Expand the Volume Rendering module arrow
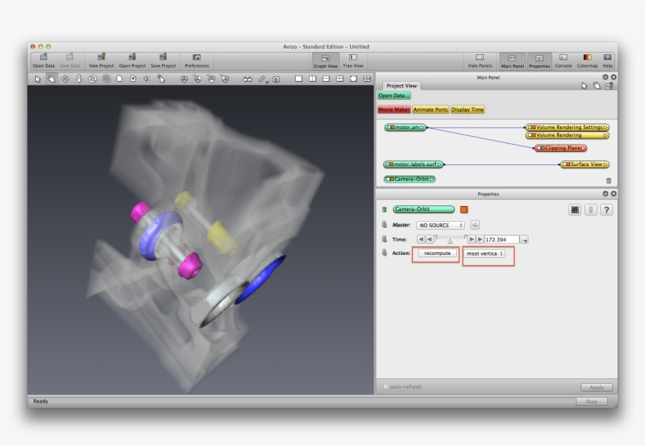 (606, 135)
